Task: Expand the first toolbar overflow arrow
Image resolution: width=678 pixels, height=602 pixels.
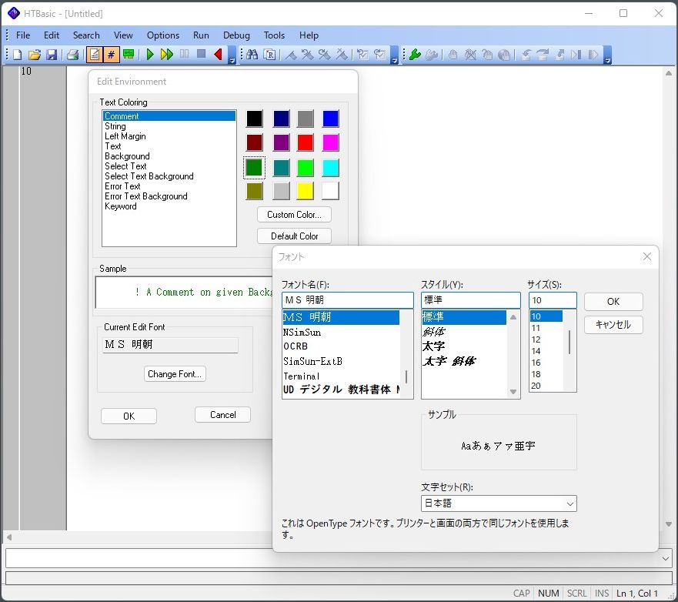Action: click(x=232, y=55)
